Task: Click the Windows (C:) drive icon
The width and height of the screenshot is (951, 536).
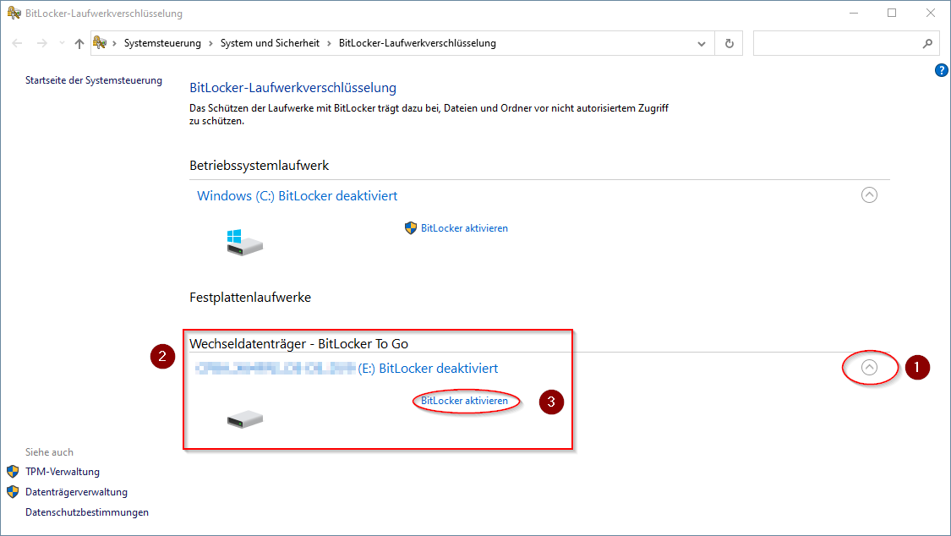Action: click(245, 243)
